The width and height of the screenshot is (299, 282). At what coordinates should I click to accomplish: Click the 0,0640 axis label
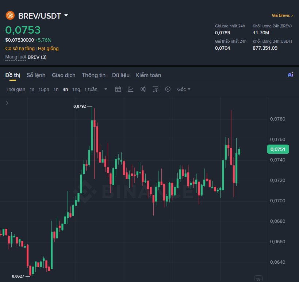coord(277,262)
